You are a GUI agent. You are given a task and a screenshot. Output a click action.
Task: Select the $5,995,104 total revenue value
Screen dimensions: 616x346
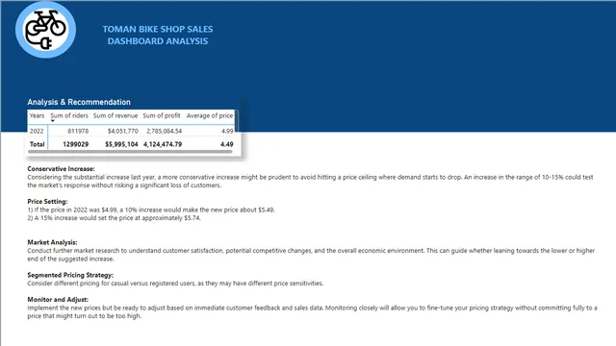121,144
